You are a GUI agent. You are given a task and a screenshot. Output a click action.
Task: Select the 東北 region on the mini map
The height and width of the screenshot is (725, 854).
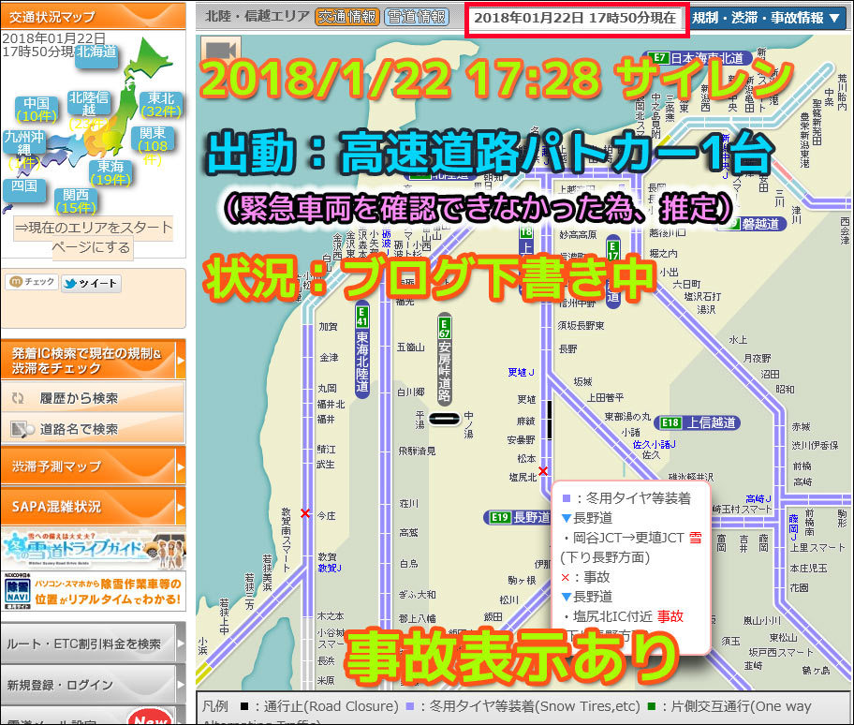161,105
